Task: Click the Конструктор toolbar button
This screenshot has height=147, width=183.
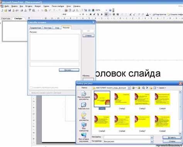Action: click(159, 14)
